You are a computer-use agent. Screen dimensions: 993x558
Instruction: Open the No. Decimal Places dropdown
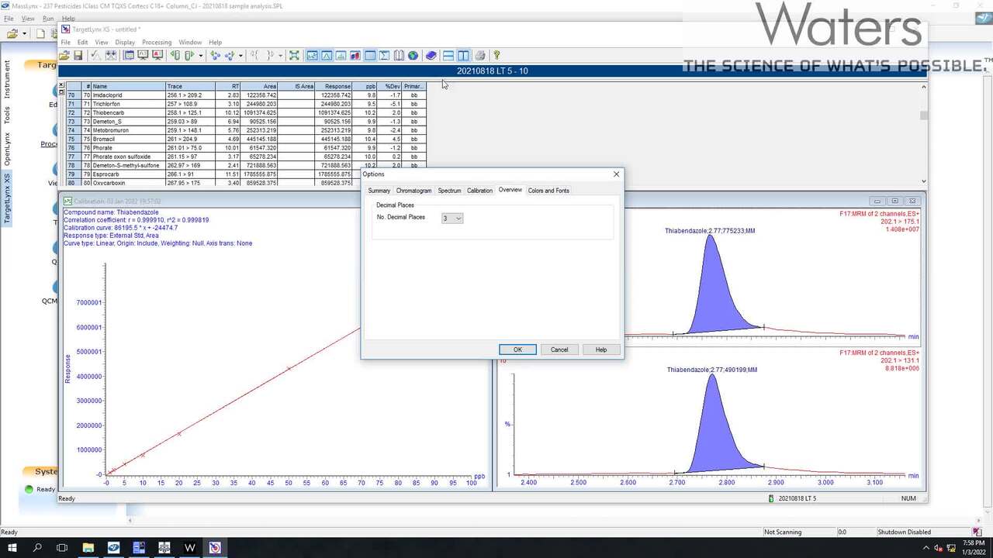point(452,219)
